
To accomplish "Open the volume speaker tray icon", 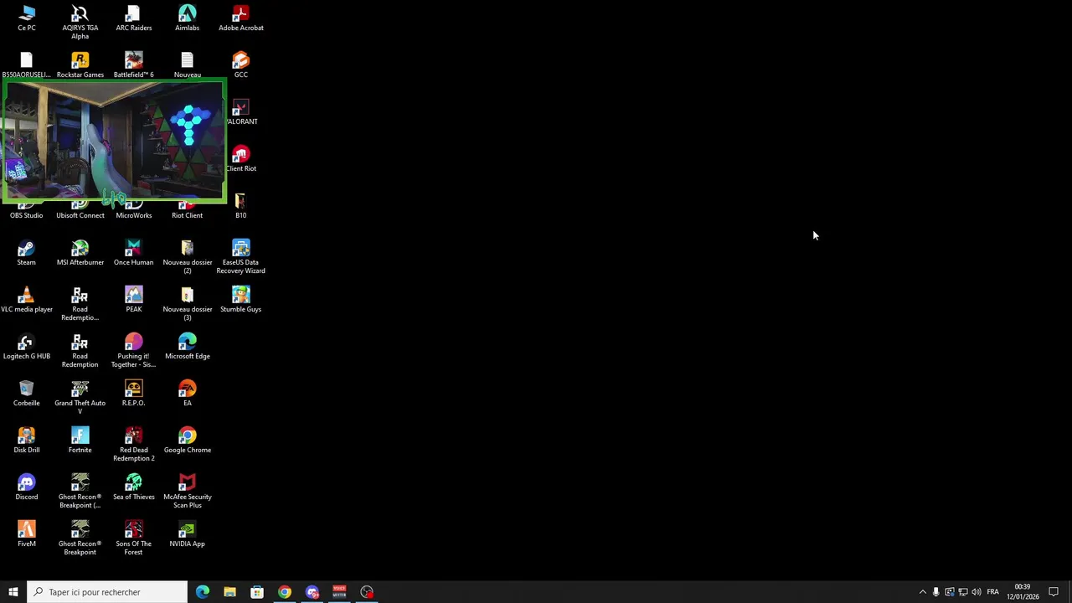I will coord(977,592).
